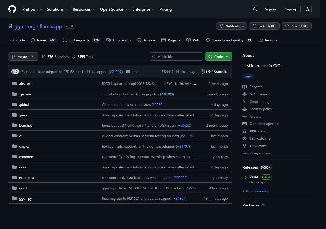Viewport: 326px width, 229px height.
Task: Open the Actions tab
Action: (146, 40)
